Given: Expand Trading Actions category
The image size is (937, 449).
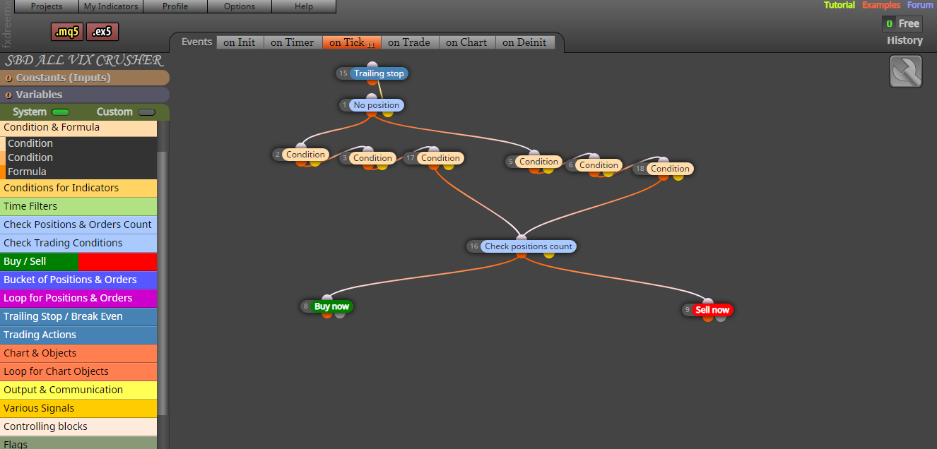Looking at the screenshot, I should (78, 335).
